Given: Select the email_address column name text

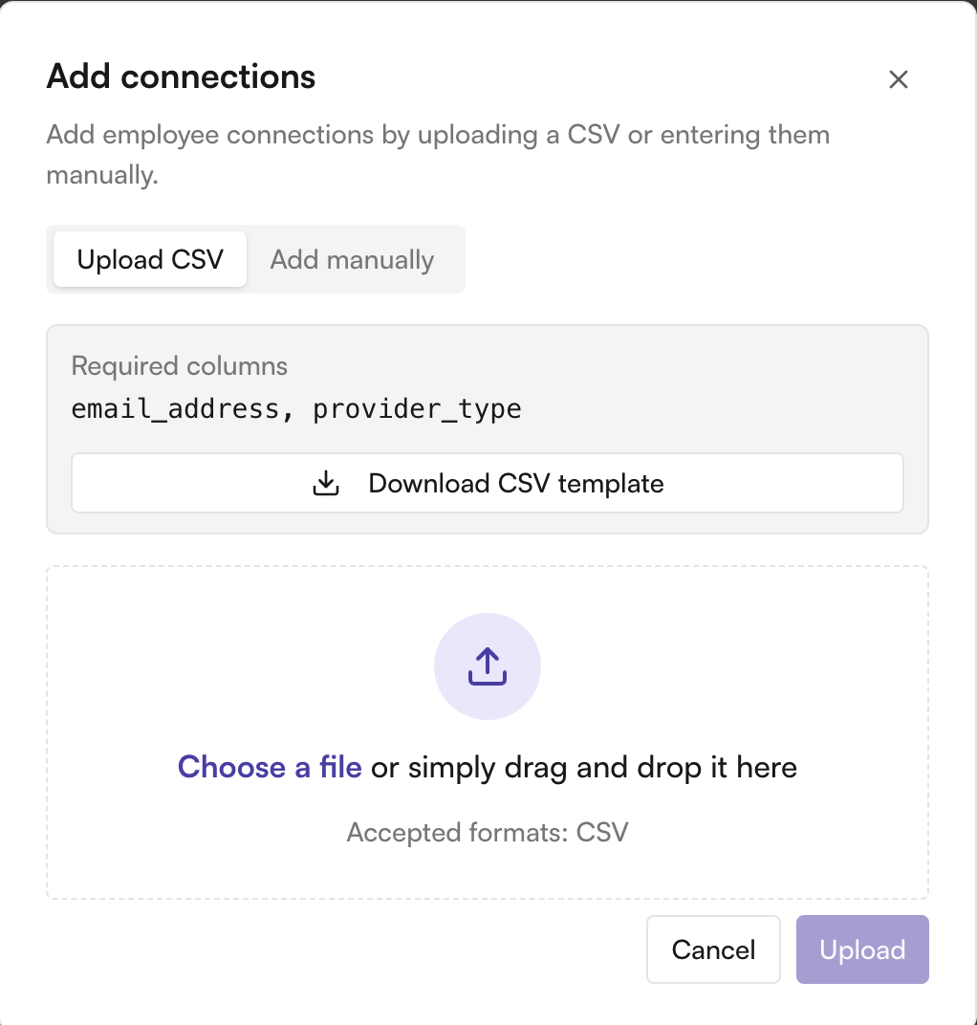Looking at the screenshot, I should tap(176, 409).
